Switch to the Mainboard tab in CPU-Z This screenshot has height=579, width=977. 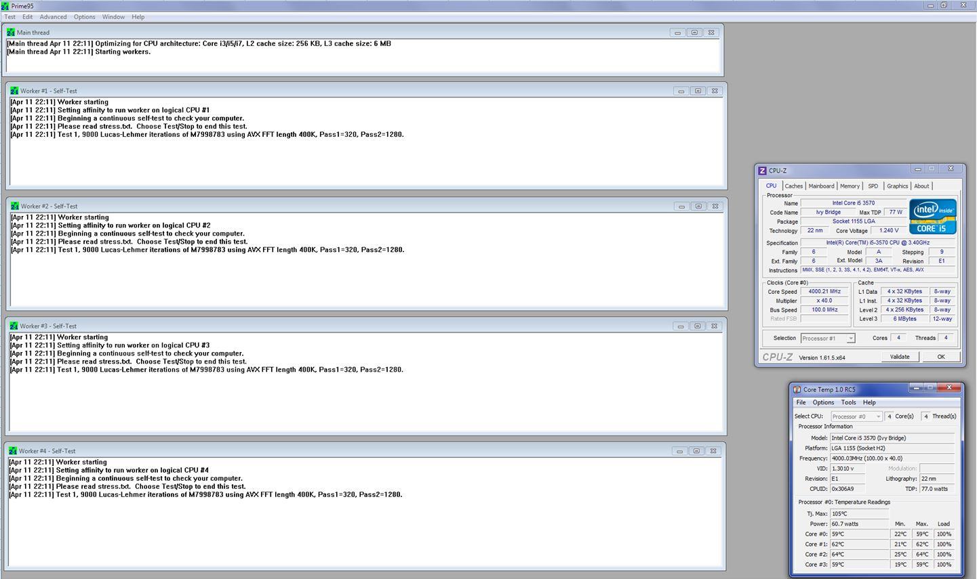pyautogui.click(x=821, y=186)
